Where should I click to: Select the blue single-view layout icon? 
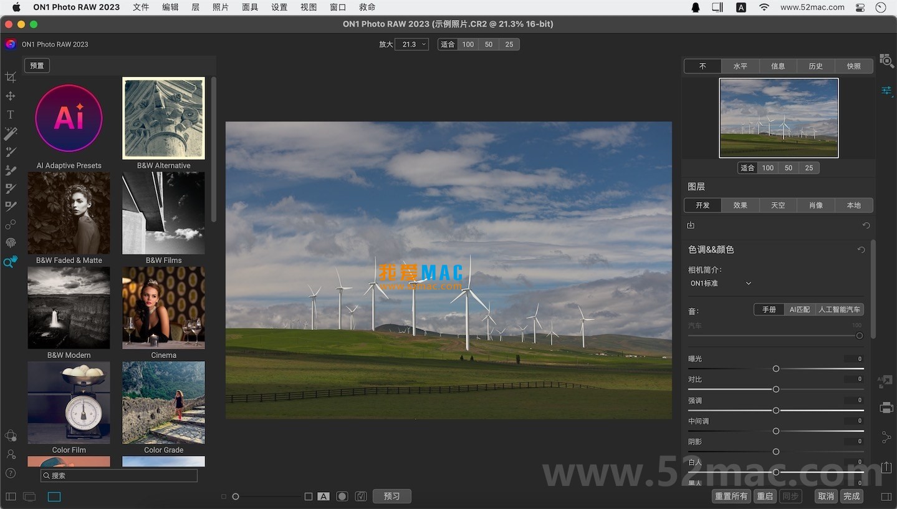[x=54, y=497]
